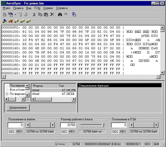Select DEC mode for working block size
The width and height of the screenshot is (166, 147).
64,131
